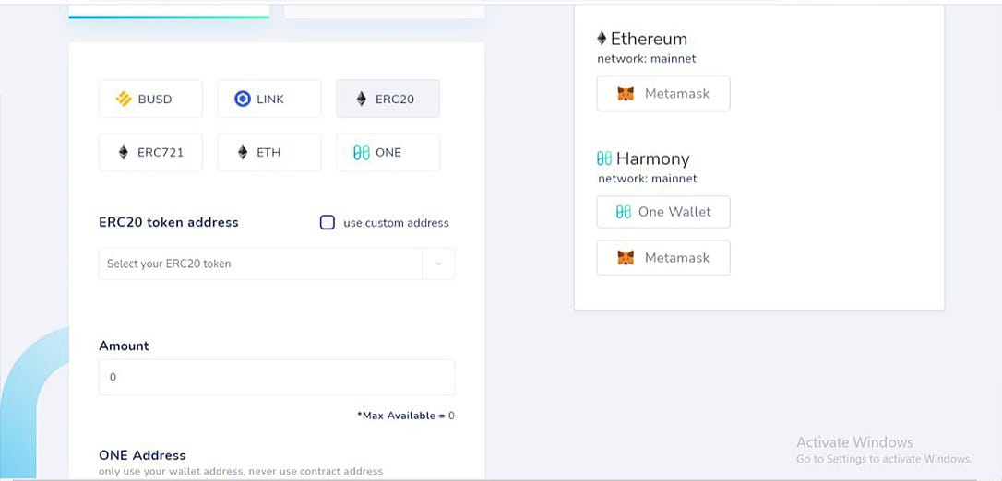Pick the ERC20 Ethereum diamond icon
Viewport: 1002px width, 481px height.
(x=362, y=99)
